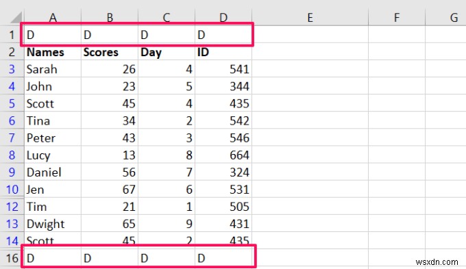The width and height of the screenshot is (466, 269).
Task: Click the Day header cell
Action: [x=167, y=52]
